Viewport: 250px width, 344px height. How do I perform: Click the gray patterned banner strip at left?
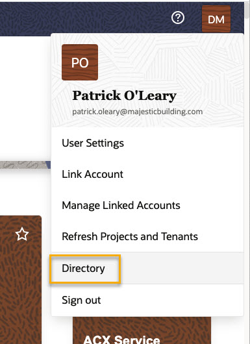point(24,165)
